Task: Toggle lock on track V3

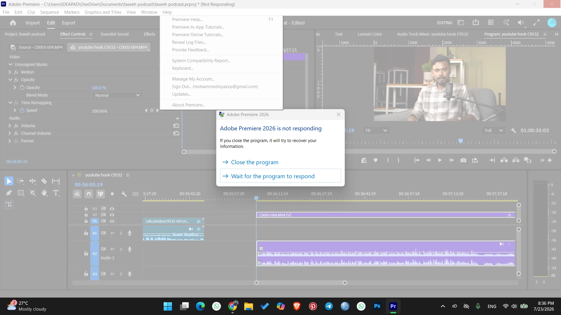Action: [x=86, y=209]
